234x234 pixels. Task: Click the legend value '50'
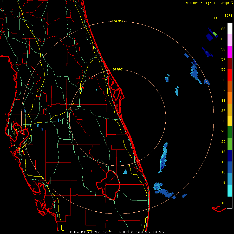coord(223,70)
